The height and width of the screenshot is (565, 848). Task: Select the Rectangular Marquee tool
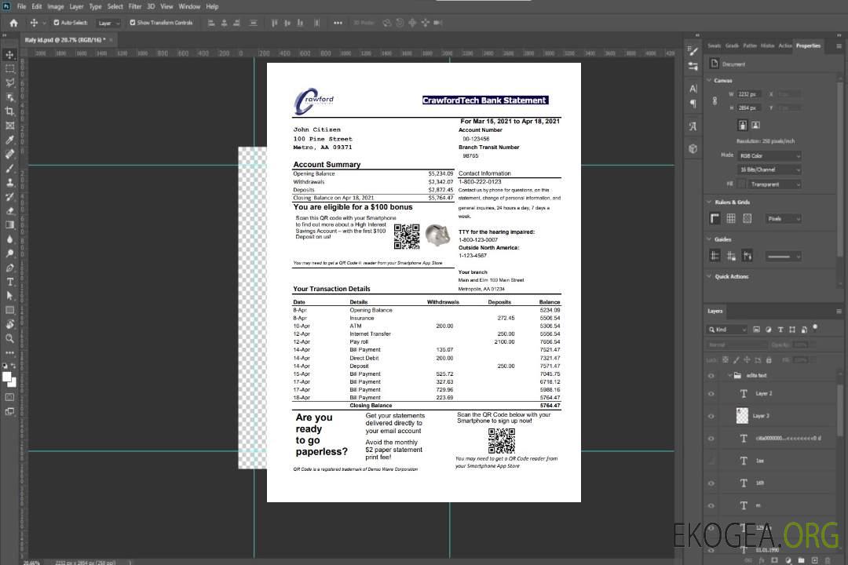(x=9, y=69)
